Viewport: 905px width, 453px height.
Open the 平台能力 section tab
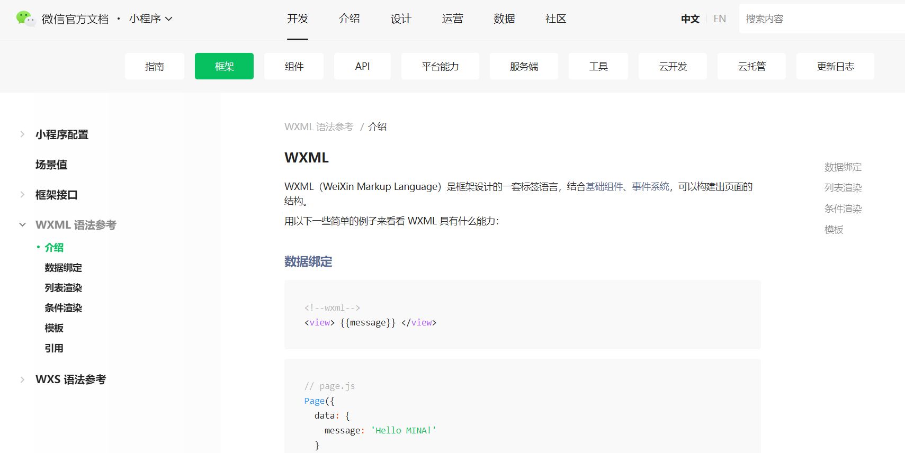coord(440,66)
